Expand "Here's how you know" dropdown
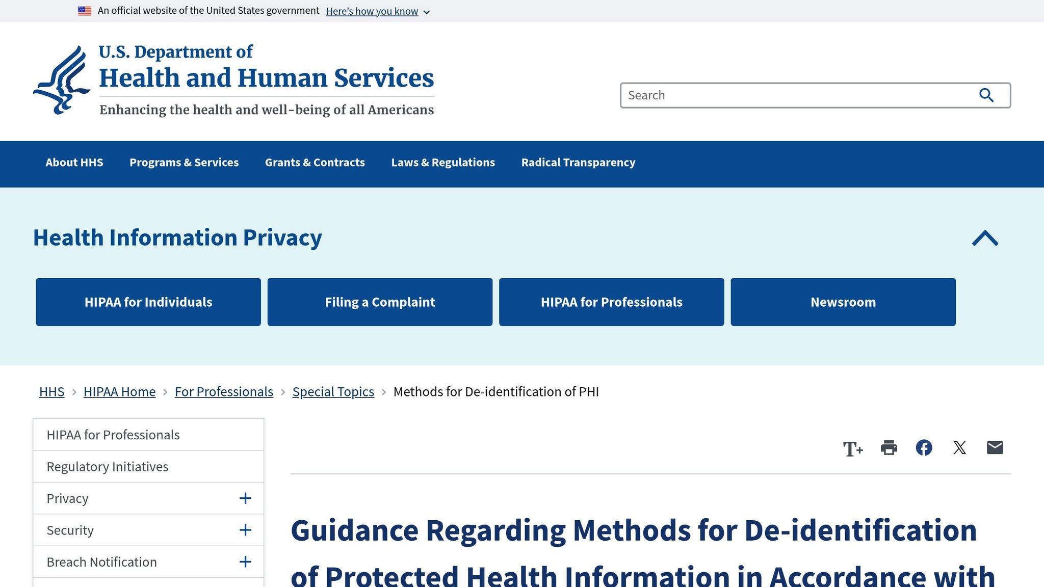Screen dimensions: 1044x587 click(378, 11)
